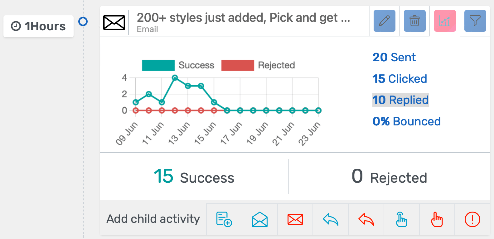The image size is (494, 239).
Task: Open the error exclamation icon at far right
Action: click(x=472, y=219)
